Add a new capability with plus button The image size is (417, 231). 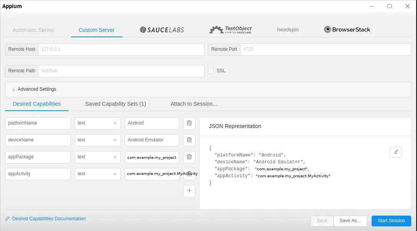click(189, 191)
